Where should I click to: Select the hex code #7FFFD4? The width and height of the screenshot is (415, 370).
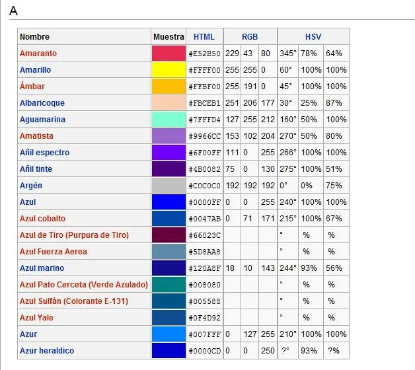204,120
